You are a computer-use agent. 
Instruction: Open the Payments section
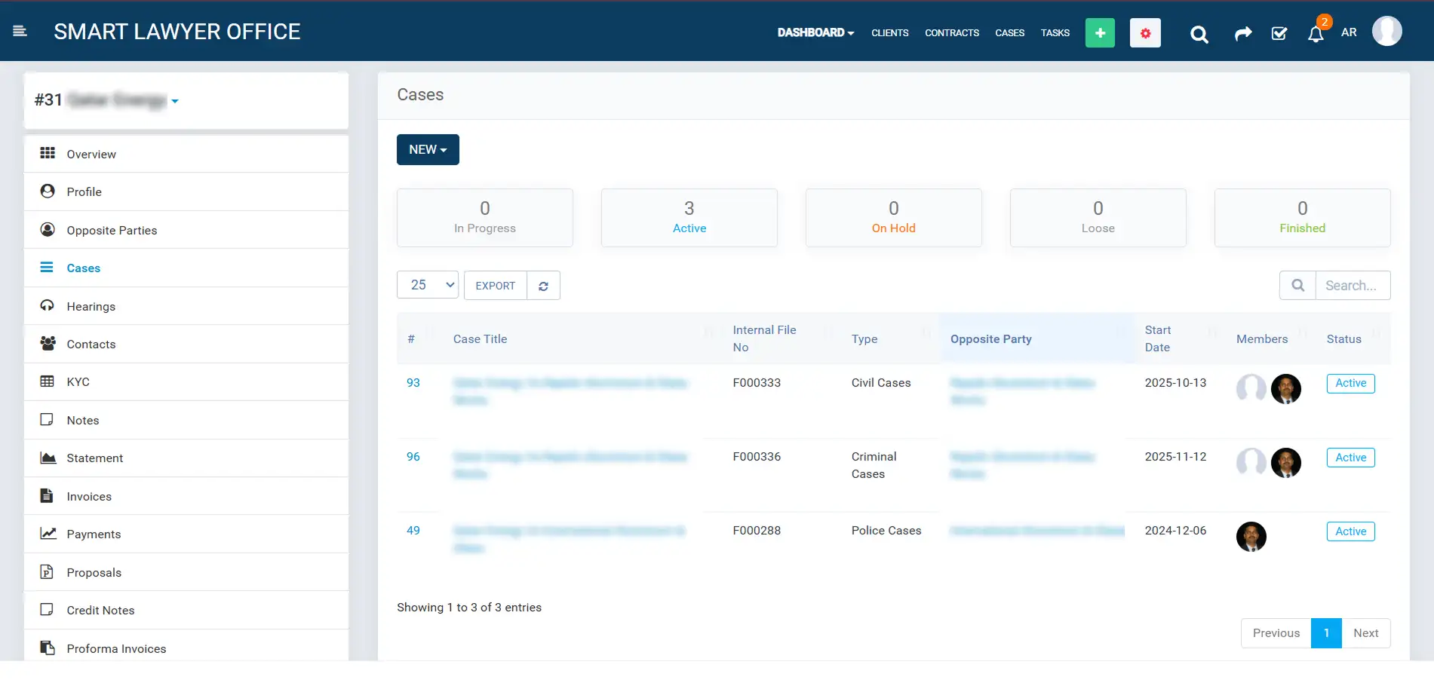93,534
